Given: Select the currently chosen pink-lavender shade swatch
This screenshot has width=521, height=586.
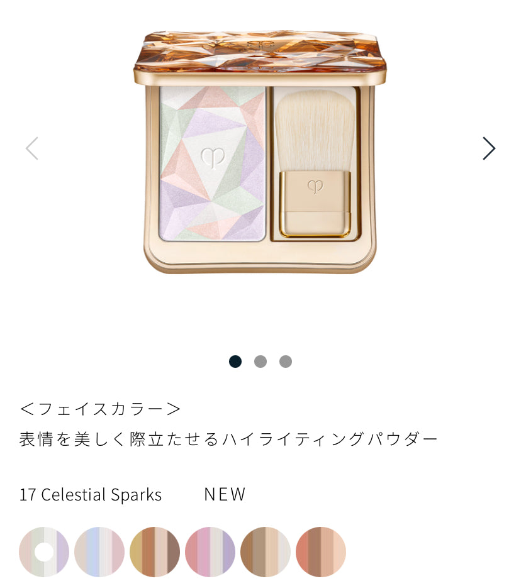Looking at the screenshot, I should coord(44,551).
